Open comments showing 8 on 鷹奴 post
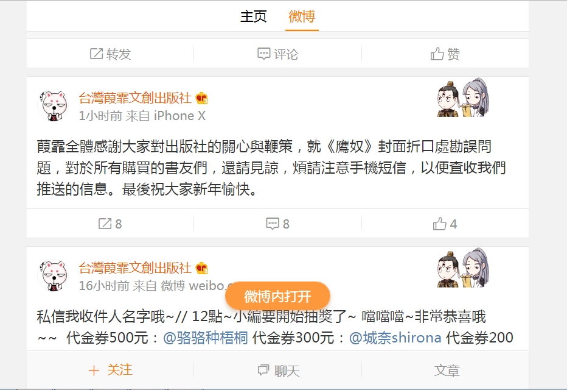The image size is (567, 390). [277, 224]
